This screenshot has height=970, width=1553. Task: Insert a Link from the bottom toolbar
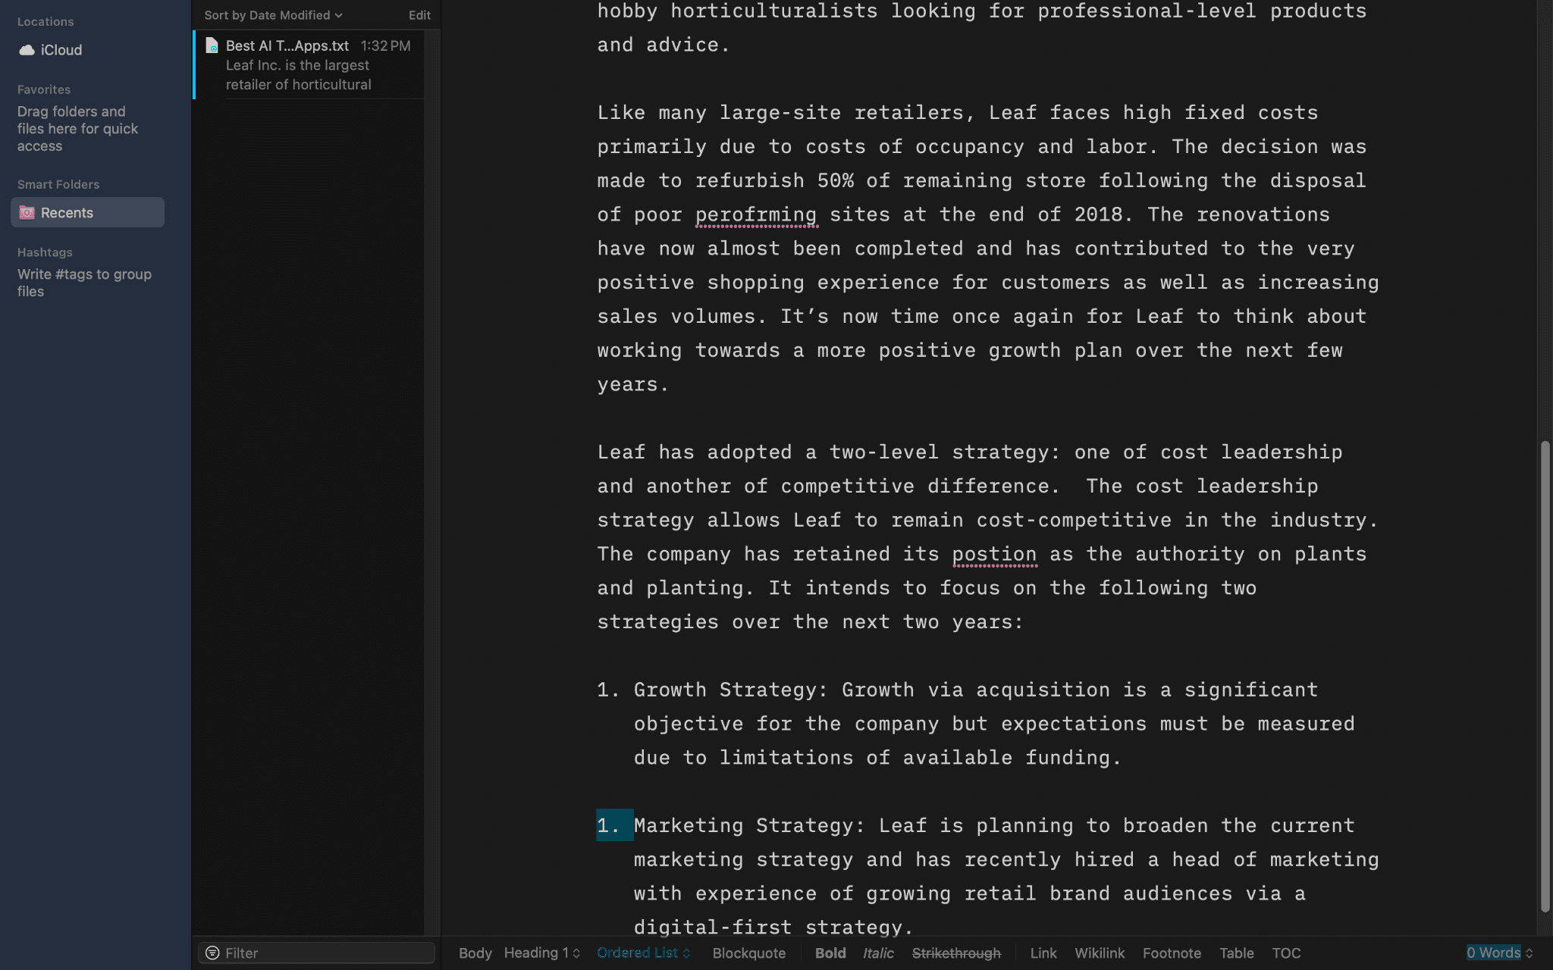pos(1043,953)
